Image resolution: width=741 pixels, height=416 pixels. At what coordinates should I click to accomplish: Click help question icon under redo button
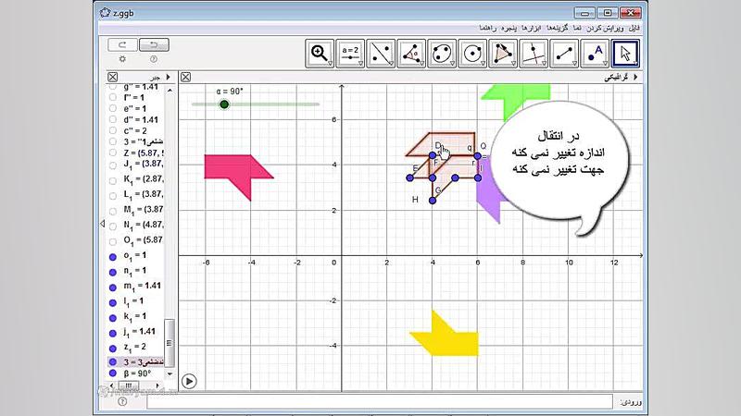tap(154, 59)
